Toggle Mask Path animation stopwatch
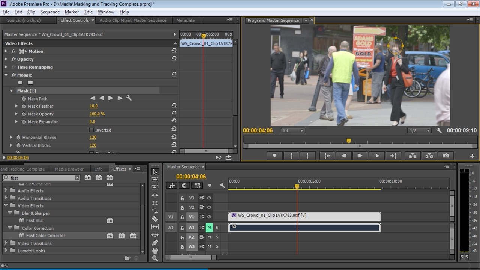The width and height of the screenshot is (480, 270). coord(24,99)
